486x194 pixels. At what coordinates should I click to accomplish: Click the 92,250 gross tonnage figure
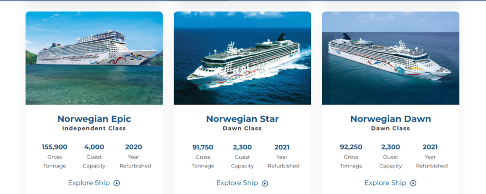coord(351,147)
